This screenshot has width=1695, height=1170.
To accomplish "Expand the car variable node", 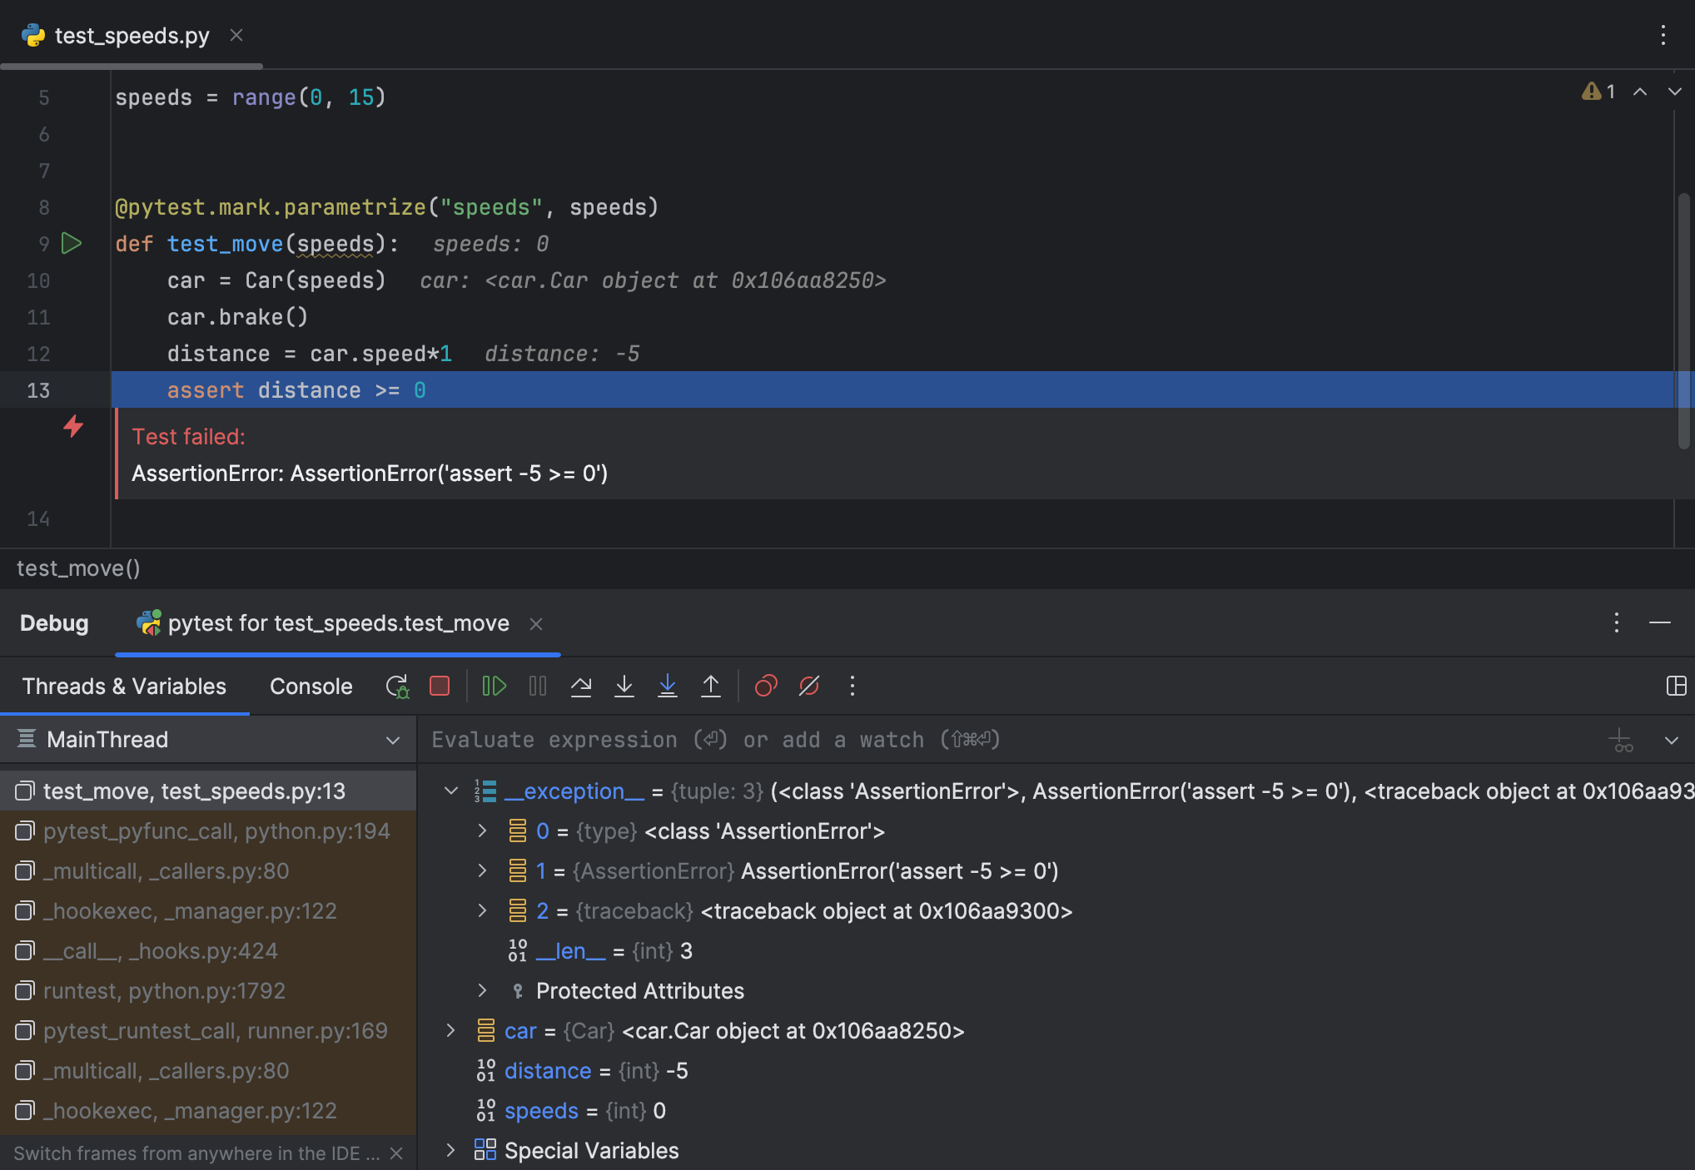I will click(451, 1031).
